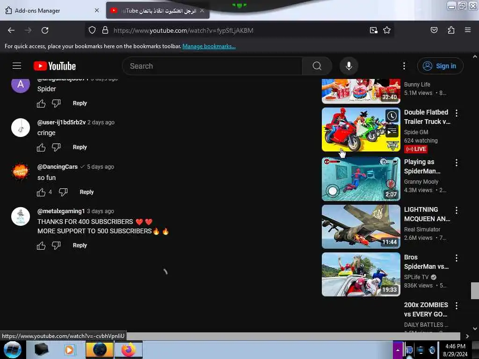
Task: Start voice search with microphone
Action: click(x=348, y=66)
